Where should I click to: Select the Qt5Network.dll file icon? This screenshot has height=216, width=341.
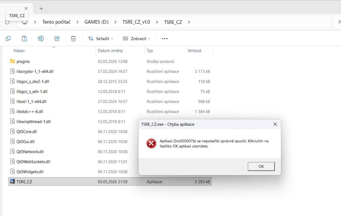click(x=12, y=151)
